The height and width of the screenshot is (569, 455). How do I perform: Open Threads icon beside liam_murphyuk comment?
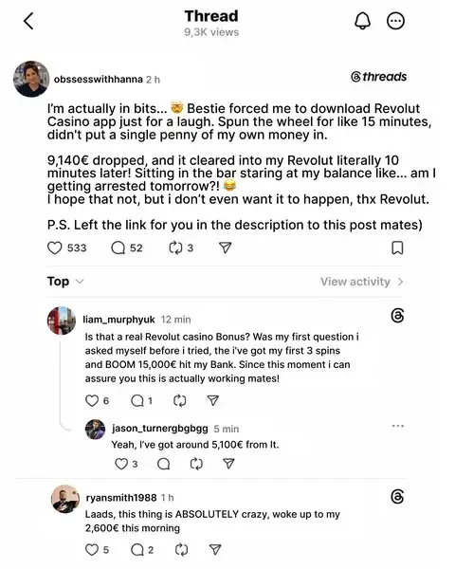click(397, 316)
